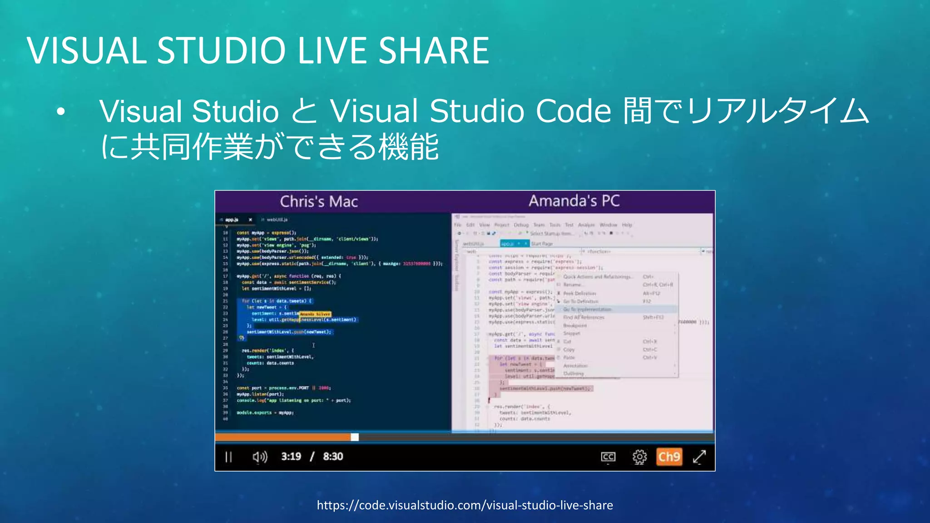Screen dimensions: 930x523
Task: Open the Toolbox side panel tab
Action: tap(457, 282)
